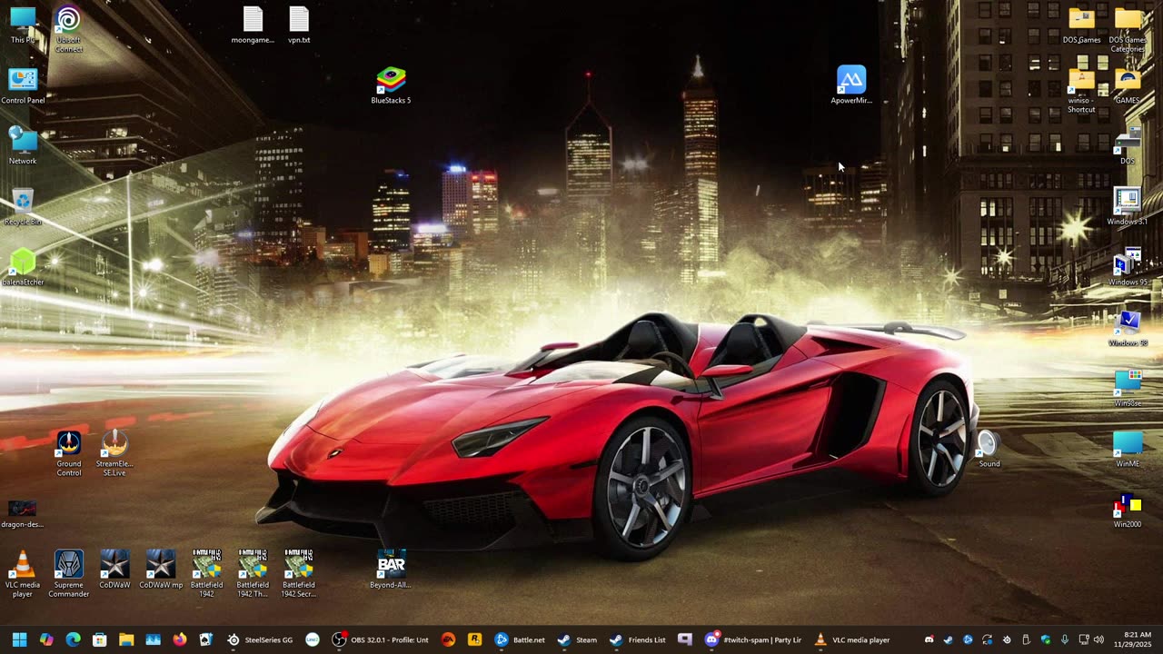Open the photo app with blue landscape icon
Viewport: 1163px width, 654px height.
[153, 639]
